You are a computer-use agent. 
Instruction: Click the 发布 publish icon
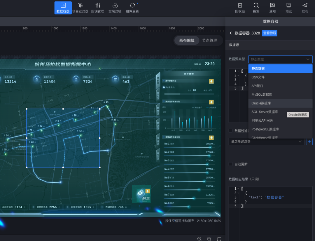point(305,8)
